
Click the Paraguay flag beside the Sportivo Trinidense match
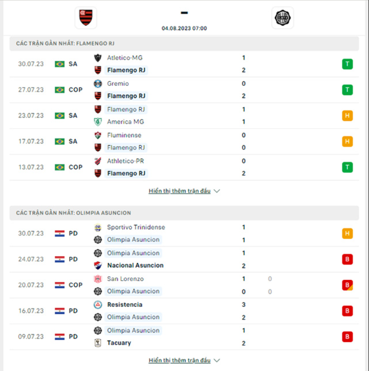coord(59,233)
